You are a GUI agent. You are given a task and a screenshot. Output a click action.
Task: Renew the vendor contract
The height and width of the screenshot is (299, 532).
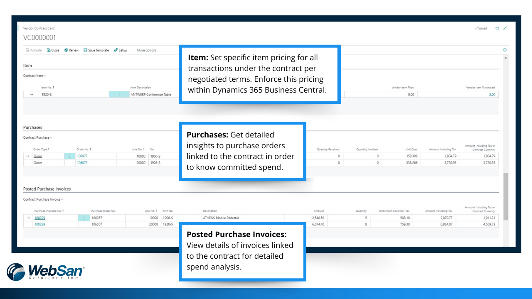click(x=71, y=50)
